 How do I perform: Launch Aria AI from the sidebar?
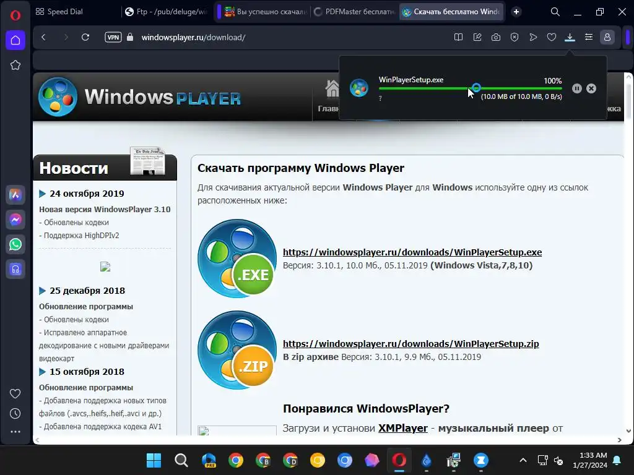[15, 195]
